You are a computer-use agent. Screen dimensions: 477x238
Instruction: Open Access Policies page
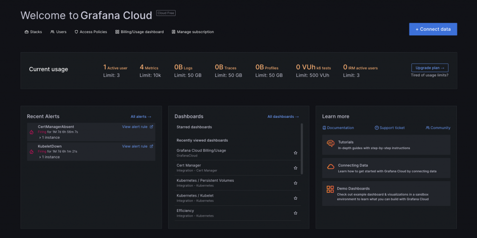[91, 32]
